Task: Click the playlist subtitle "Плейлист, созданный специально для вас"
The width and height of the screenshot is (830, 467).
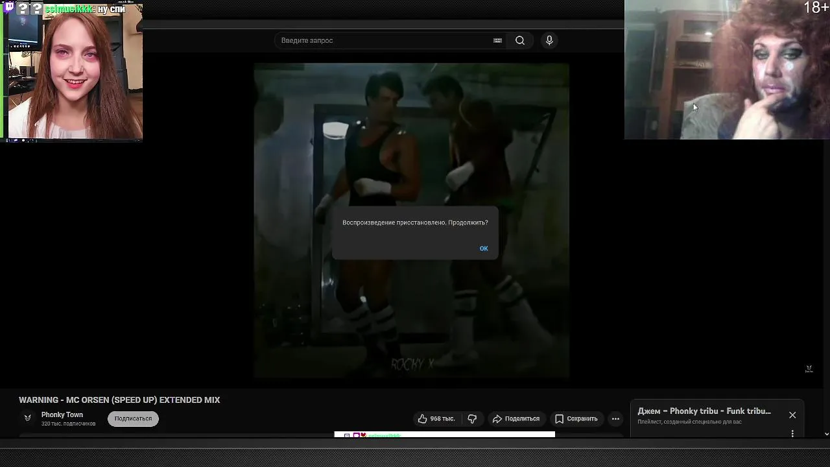Action: (x=689, y=422)
